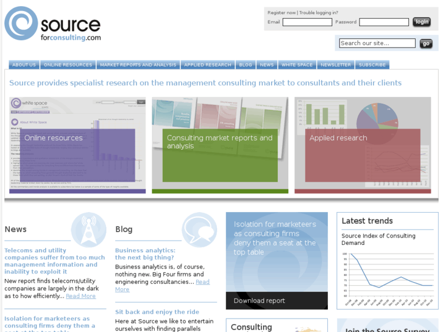Image resolution: width=443 pixels, height=332 pixels.
Task: Select the Blog navigation tab
Action: 246,65
